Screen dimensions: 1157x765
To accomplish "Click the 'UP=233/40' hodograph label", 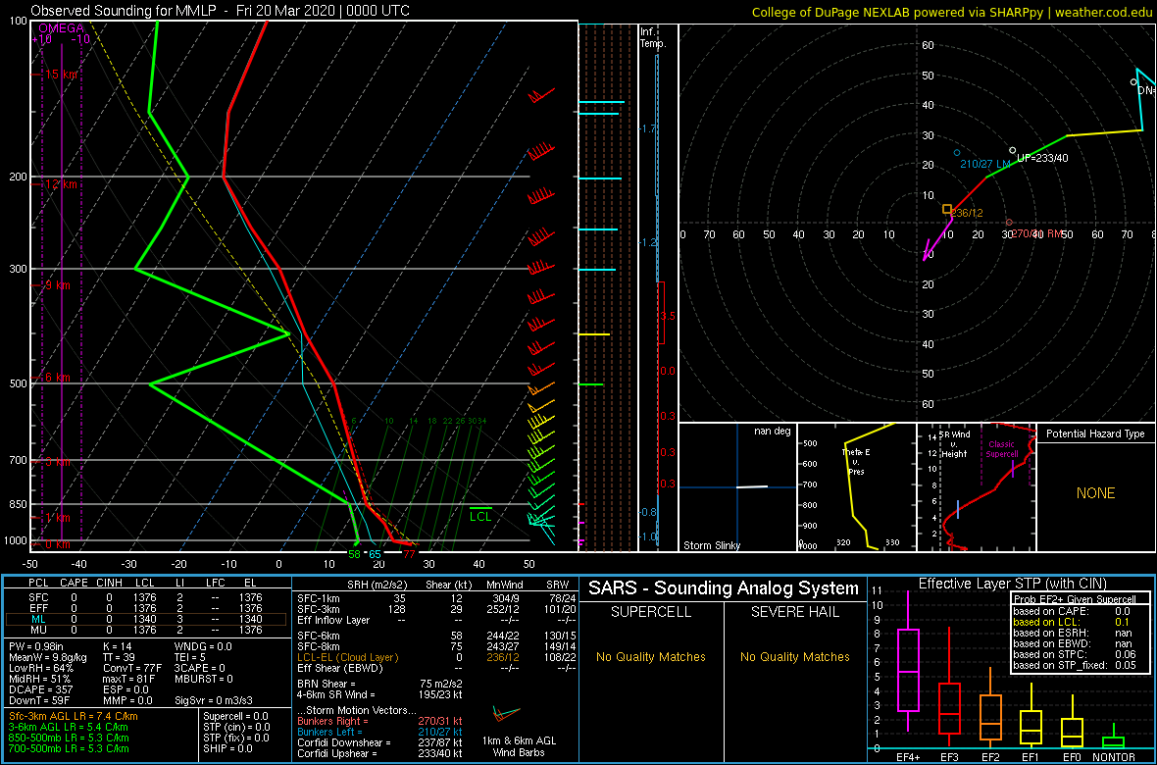I will 1042,158.
